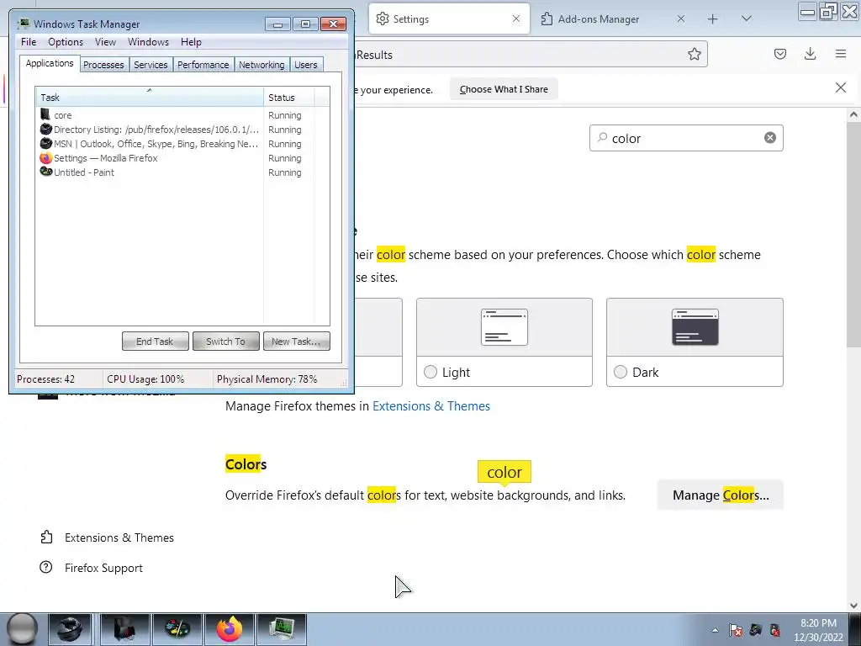This screenshot has height=646, width=861.
Task: Click the CPU Usage: 100% status entry
Action: pos(145,379)
